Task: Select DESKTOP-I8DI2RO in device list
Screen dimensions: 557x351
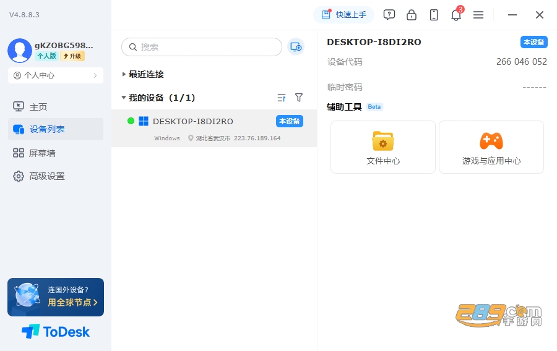Action: pos(214,128)
